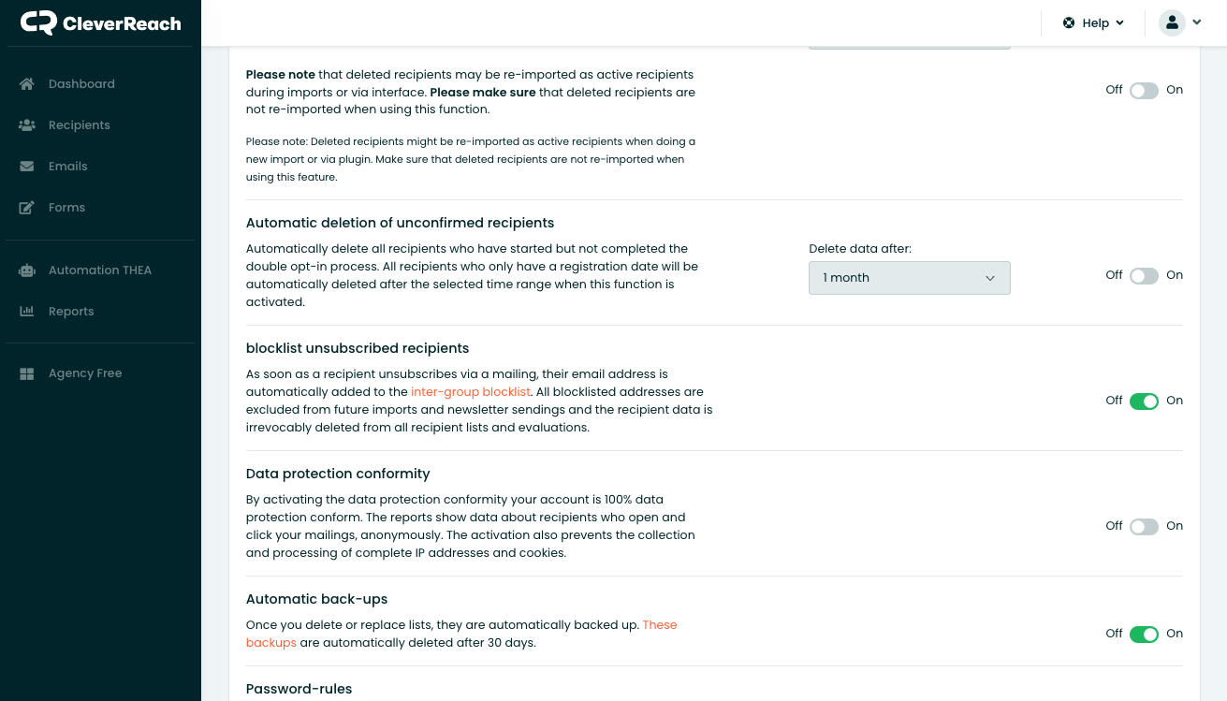
Task: Open the 'These backups' link
Action: pyautogui.click(x=461, y=634)
